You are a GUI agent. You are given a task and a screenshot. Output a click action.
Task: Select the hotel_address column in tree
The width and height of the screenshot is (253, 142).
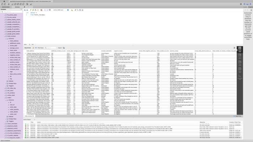point(14,41)
